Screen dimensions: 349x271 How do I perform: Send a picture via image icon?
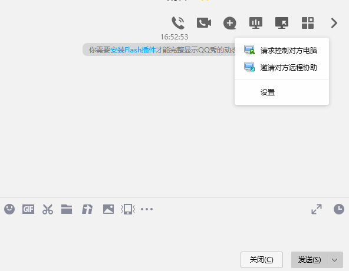(x=108, y=209)
